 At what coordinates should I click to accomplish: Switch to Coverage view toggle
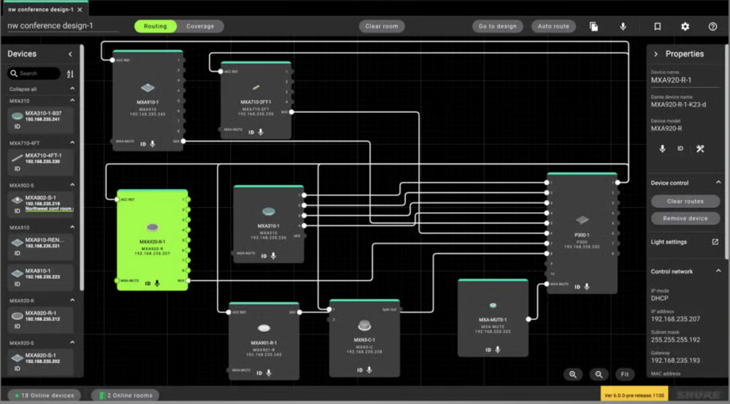tap(200, 26)
